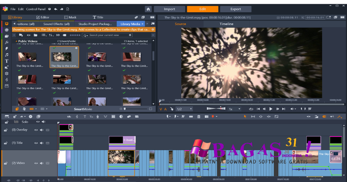
Task: Mute audio of the (2) Video track
Action: click(42, 163)
